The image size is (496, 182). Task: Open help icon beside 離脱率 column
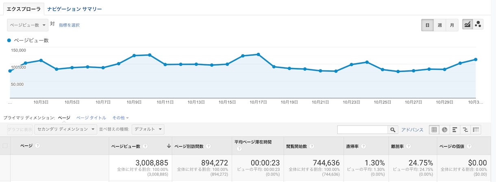click(408, 146)
